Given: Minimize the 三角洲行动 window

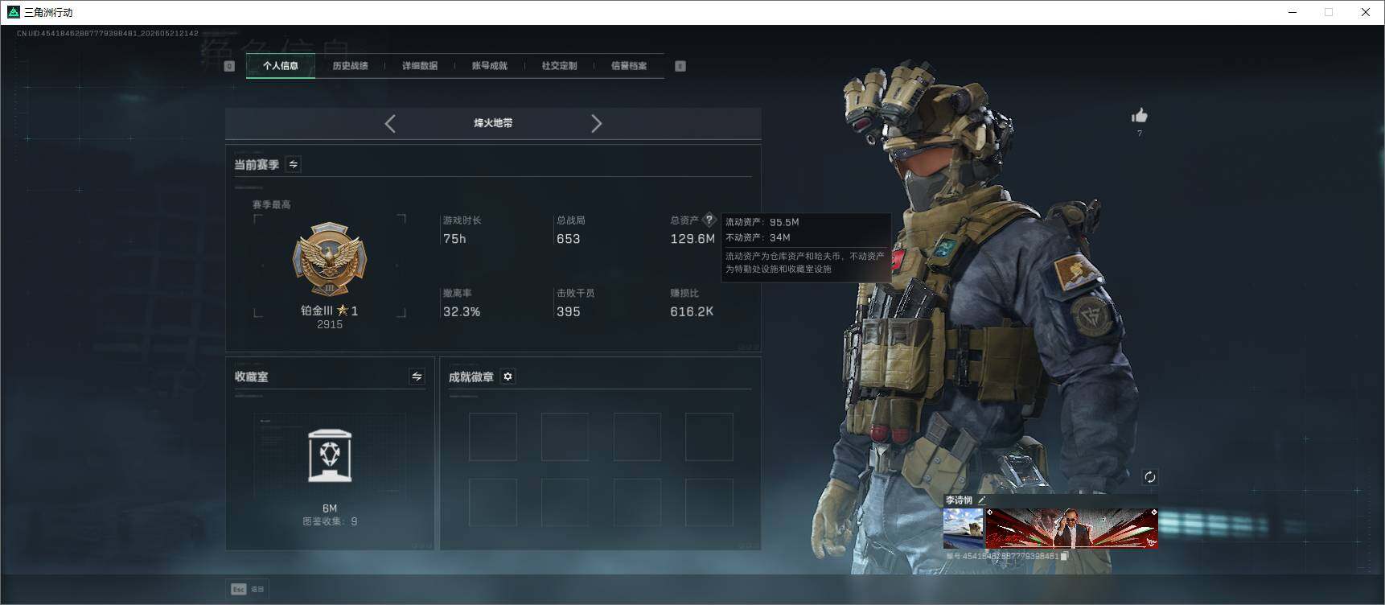Looking at the screenshot, I should 1293,12.
